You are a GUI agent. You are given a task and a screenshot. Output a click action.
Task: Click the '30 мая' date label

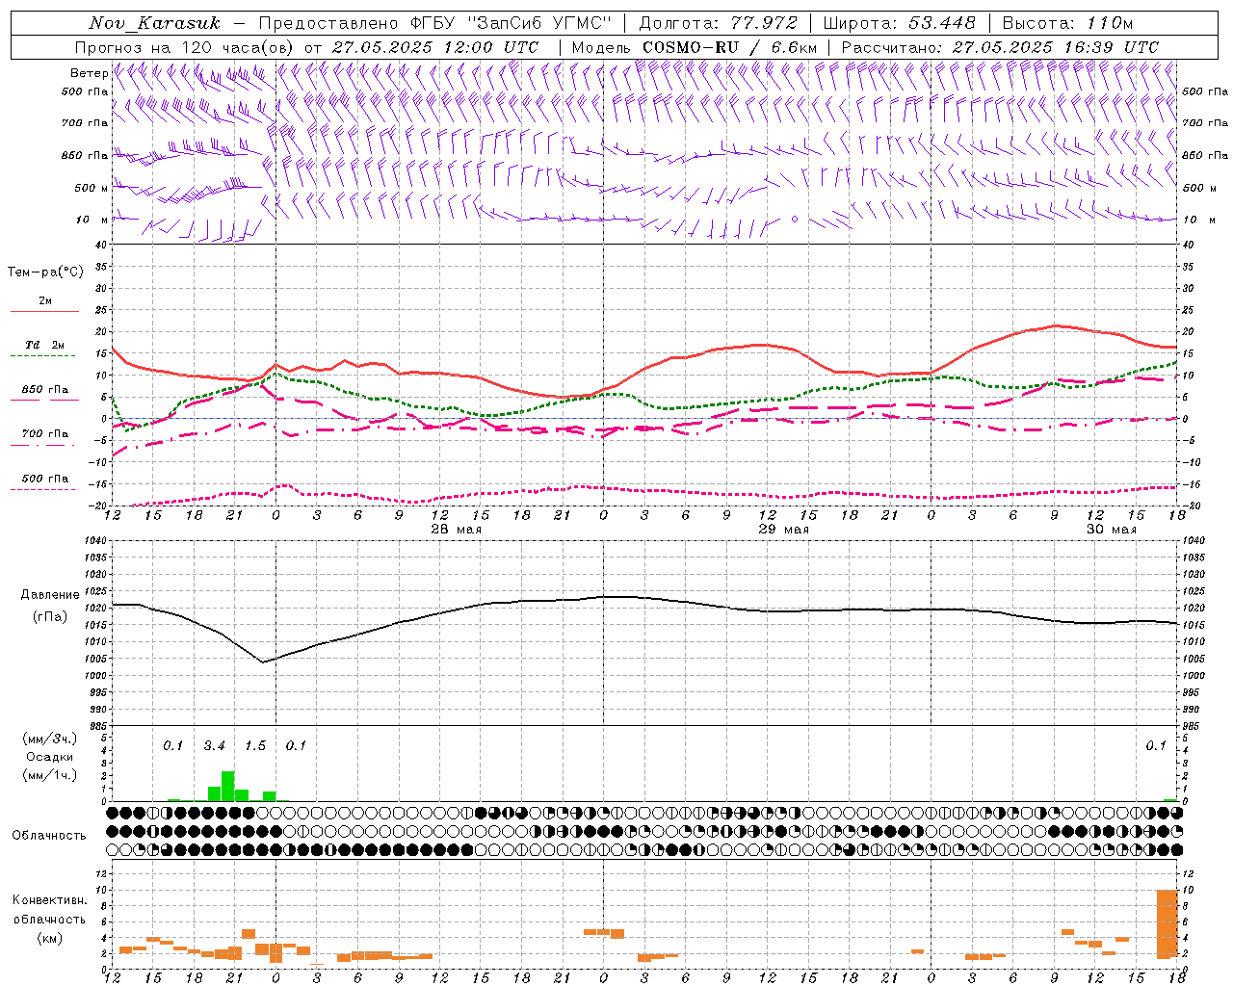[x=1111, y=530]
